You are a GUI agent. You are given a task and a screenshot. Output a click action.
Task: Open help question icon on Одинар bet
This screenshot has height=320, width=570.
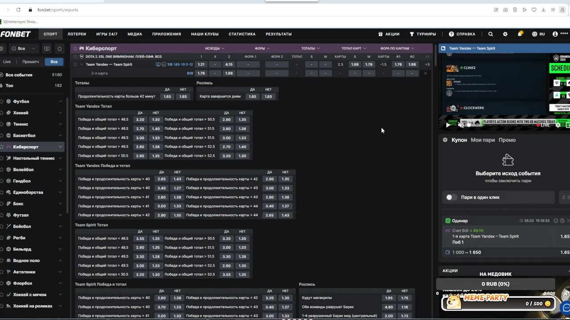[562, 220]
